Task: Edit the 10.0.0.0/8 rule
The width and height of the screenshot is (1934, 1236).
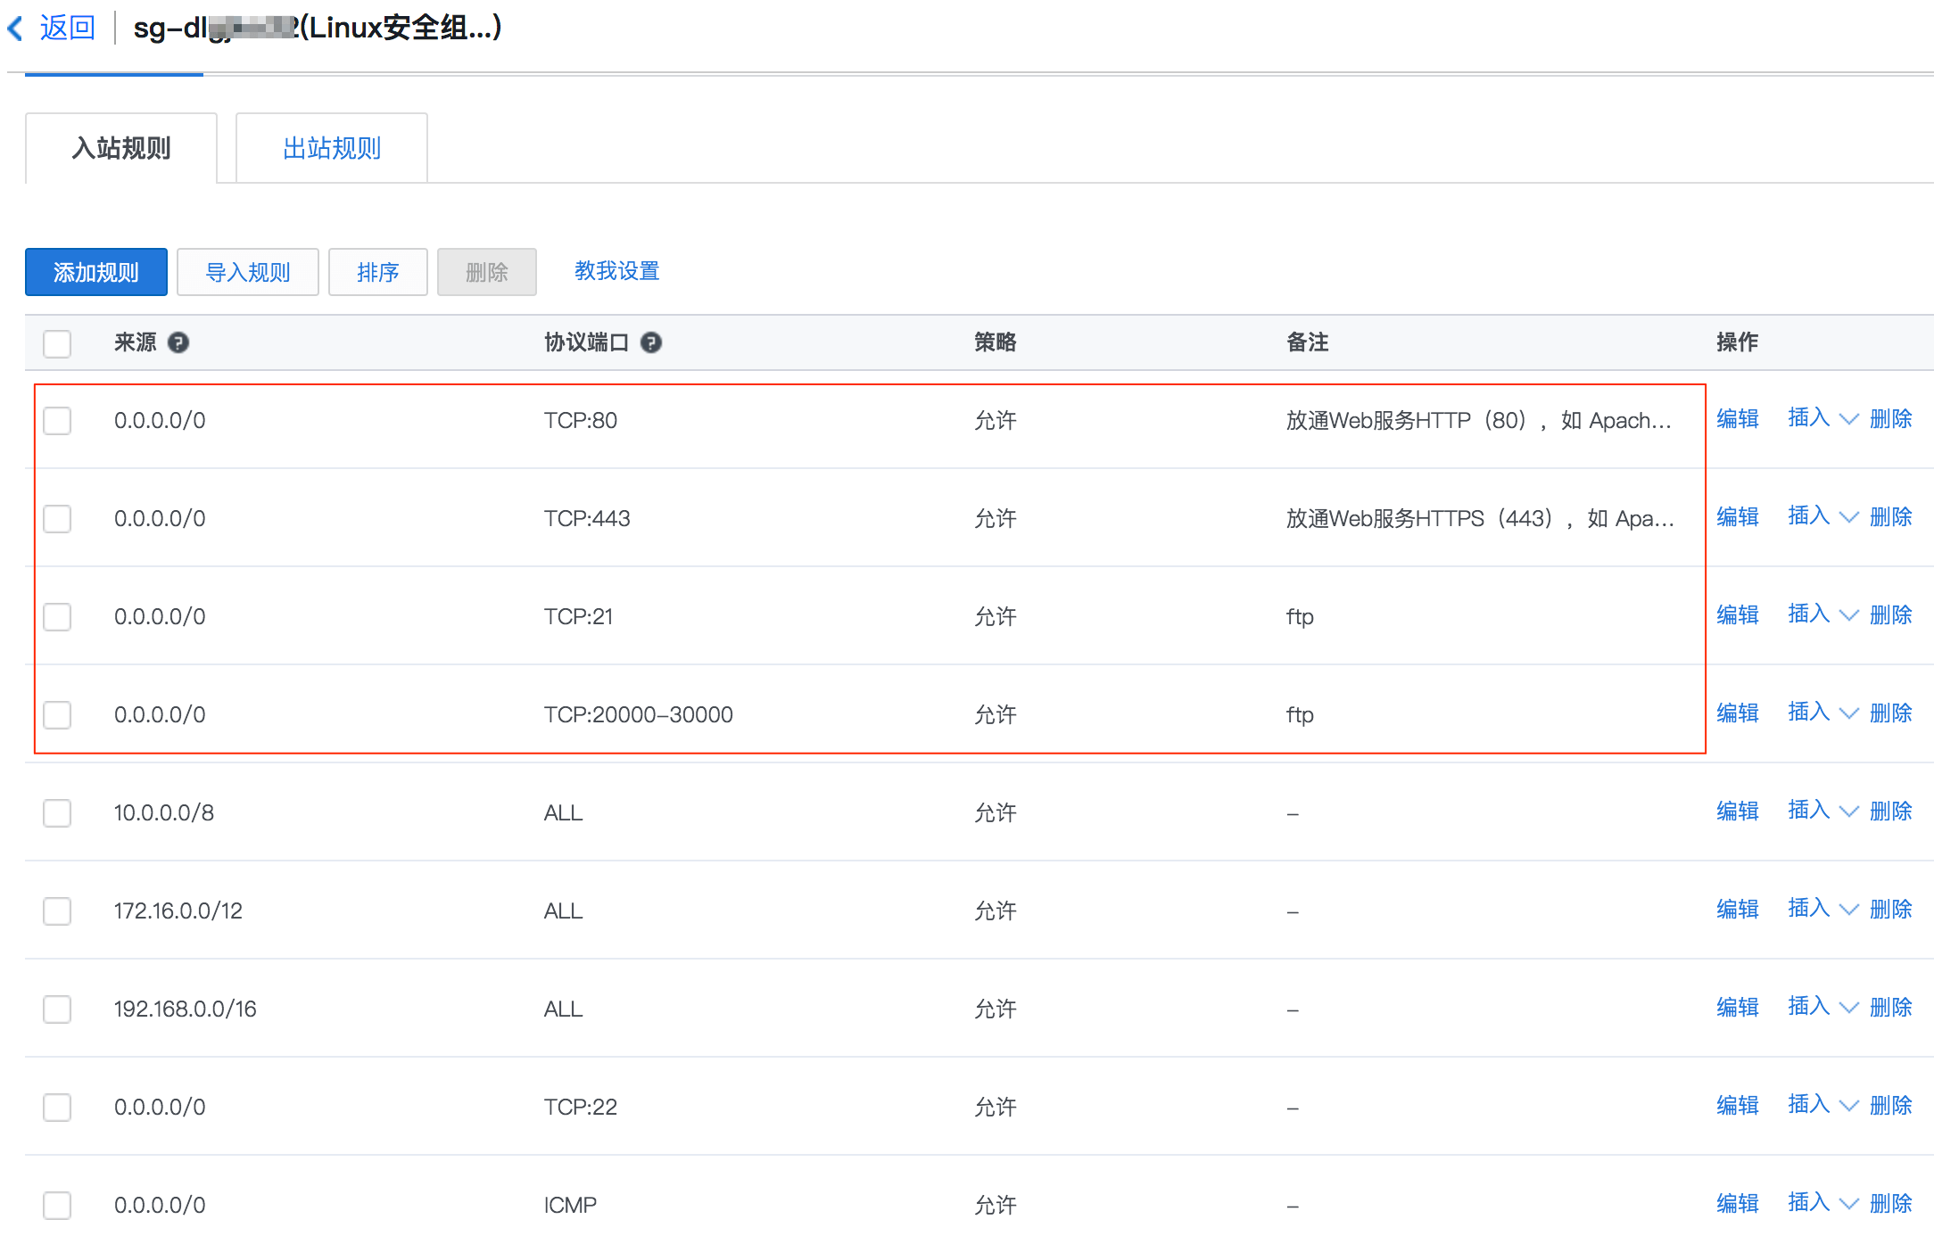Action: pos(1738,811)
